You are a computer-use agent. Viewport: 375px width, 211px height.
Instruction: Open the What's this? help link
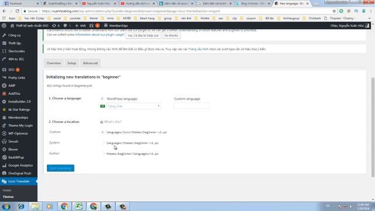click(113, 122)
